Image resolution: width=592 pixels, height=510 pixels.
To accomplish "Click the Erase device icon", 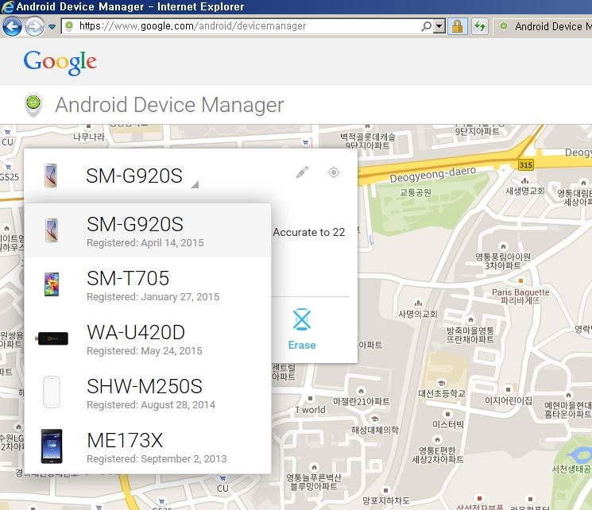I will (302, 319).
